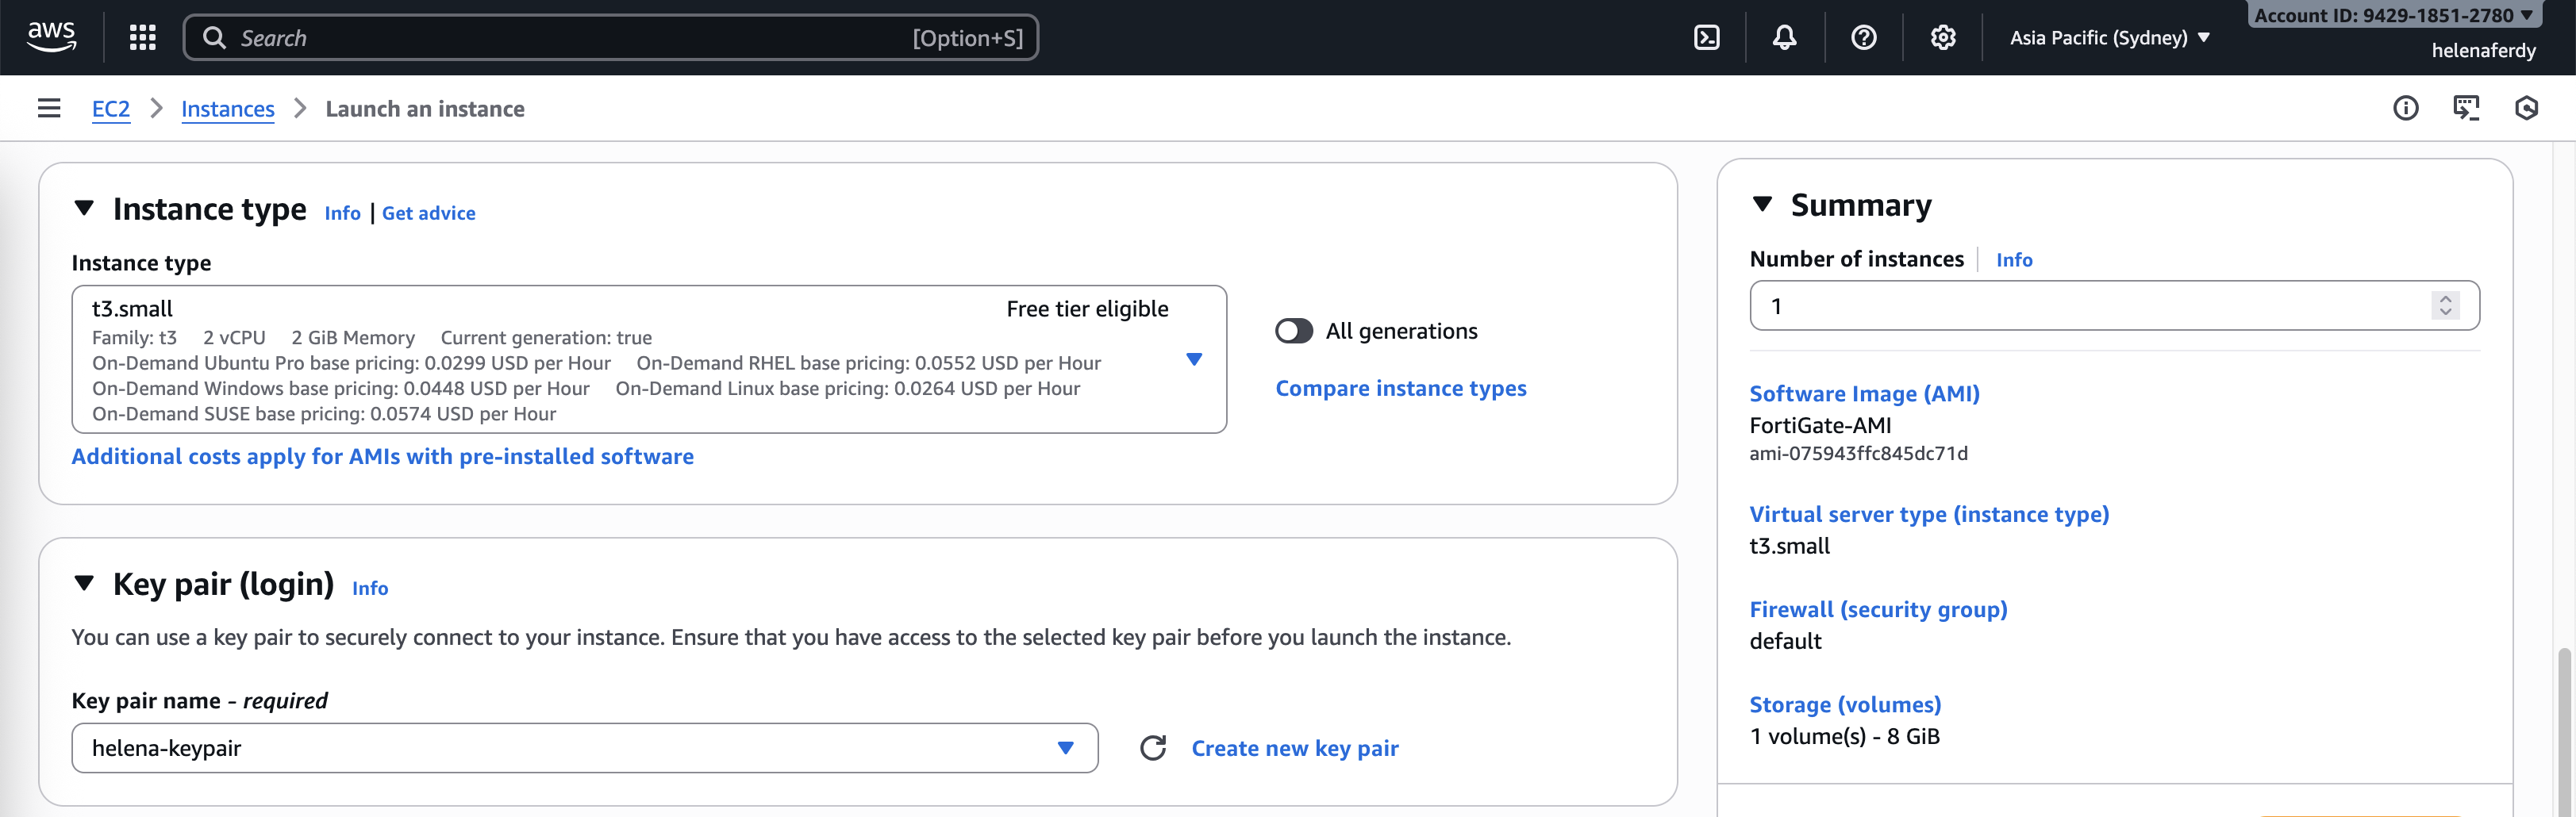Viewport: 2576px width, 817px height.
Task: Open the helena-keypair key pair dropdown
Action: (x=1065, y=748)
